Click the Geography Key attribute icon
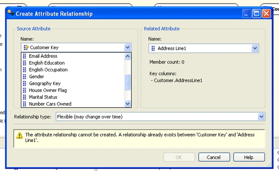This screenshot has height=171, width=279. pyautogui.click(x=25, y=83)
